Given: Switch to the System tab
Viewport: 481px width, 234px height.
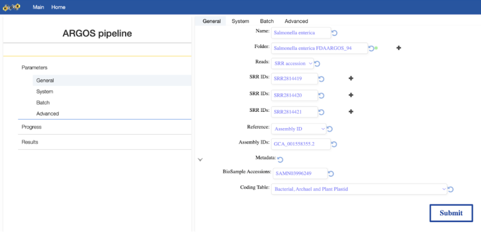Looking at the screenshot, I should pyautogui.click(x=240, y=21).
